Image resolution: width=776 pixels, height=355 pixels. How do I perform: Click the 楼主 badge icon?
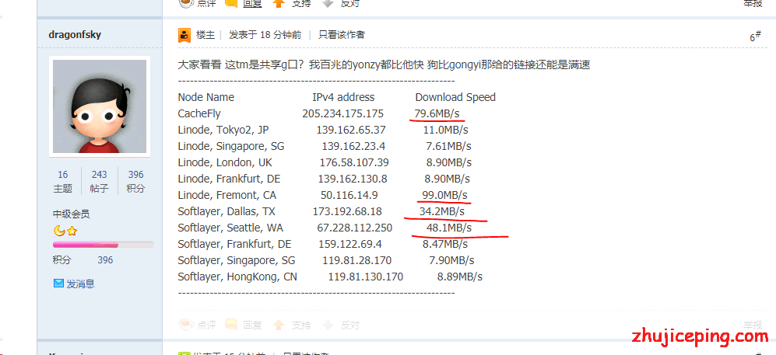(184, 35)
